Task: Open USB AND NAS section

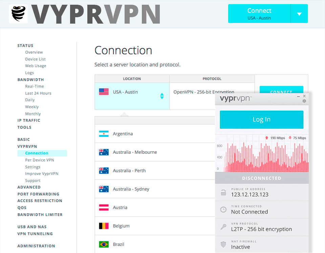Action: pos(32,227)
